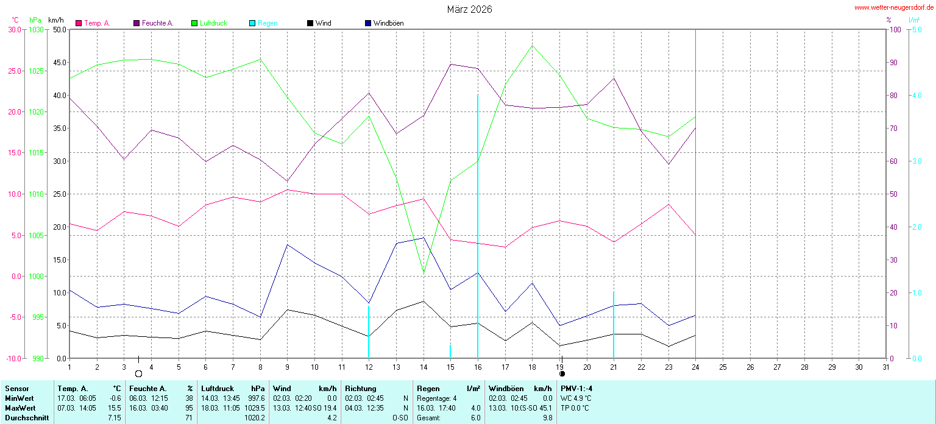Click the blue Windböen legend square
Image resolution: width=936 pixels, height=424 pixels.
coord(368,23)
